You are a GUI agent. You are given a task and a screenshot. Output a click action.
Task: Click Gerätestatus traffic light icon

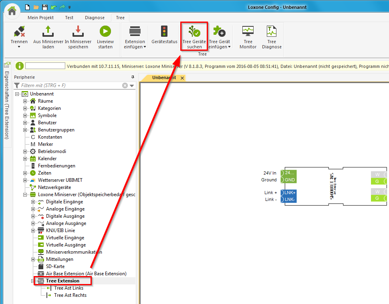pyautogui.click(x=164, y=32)
